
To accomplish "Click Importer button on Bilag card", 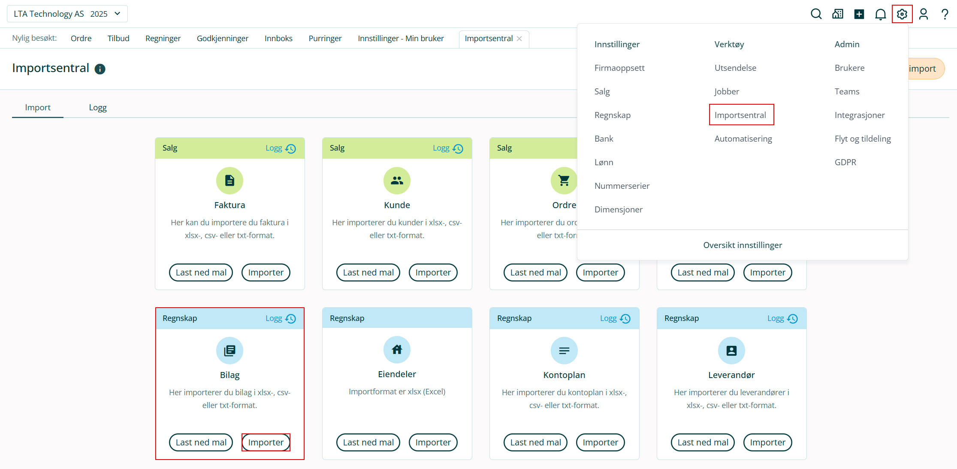I will 266,442.
